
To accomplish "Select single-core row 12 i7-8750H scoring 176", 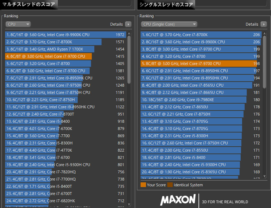I will coord(201,114).
